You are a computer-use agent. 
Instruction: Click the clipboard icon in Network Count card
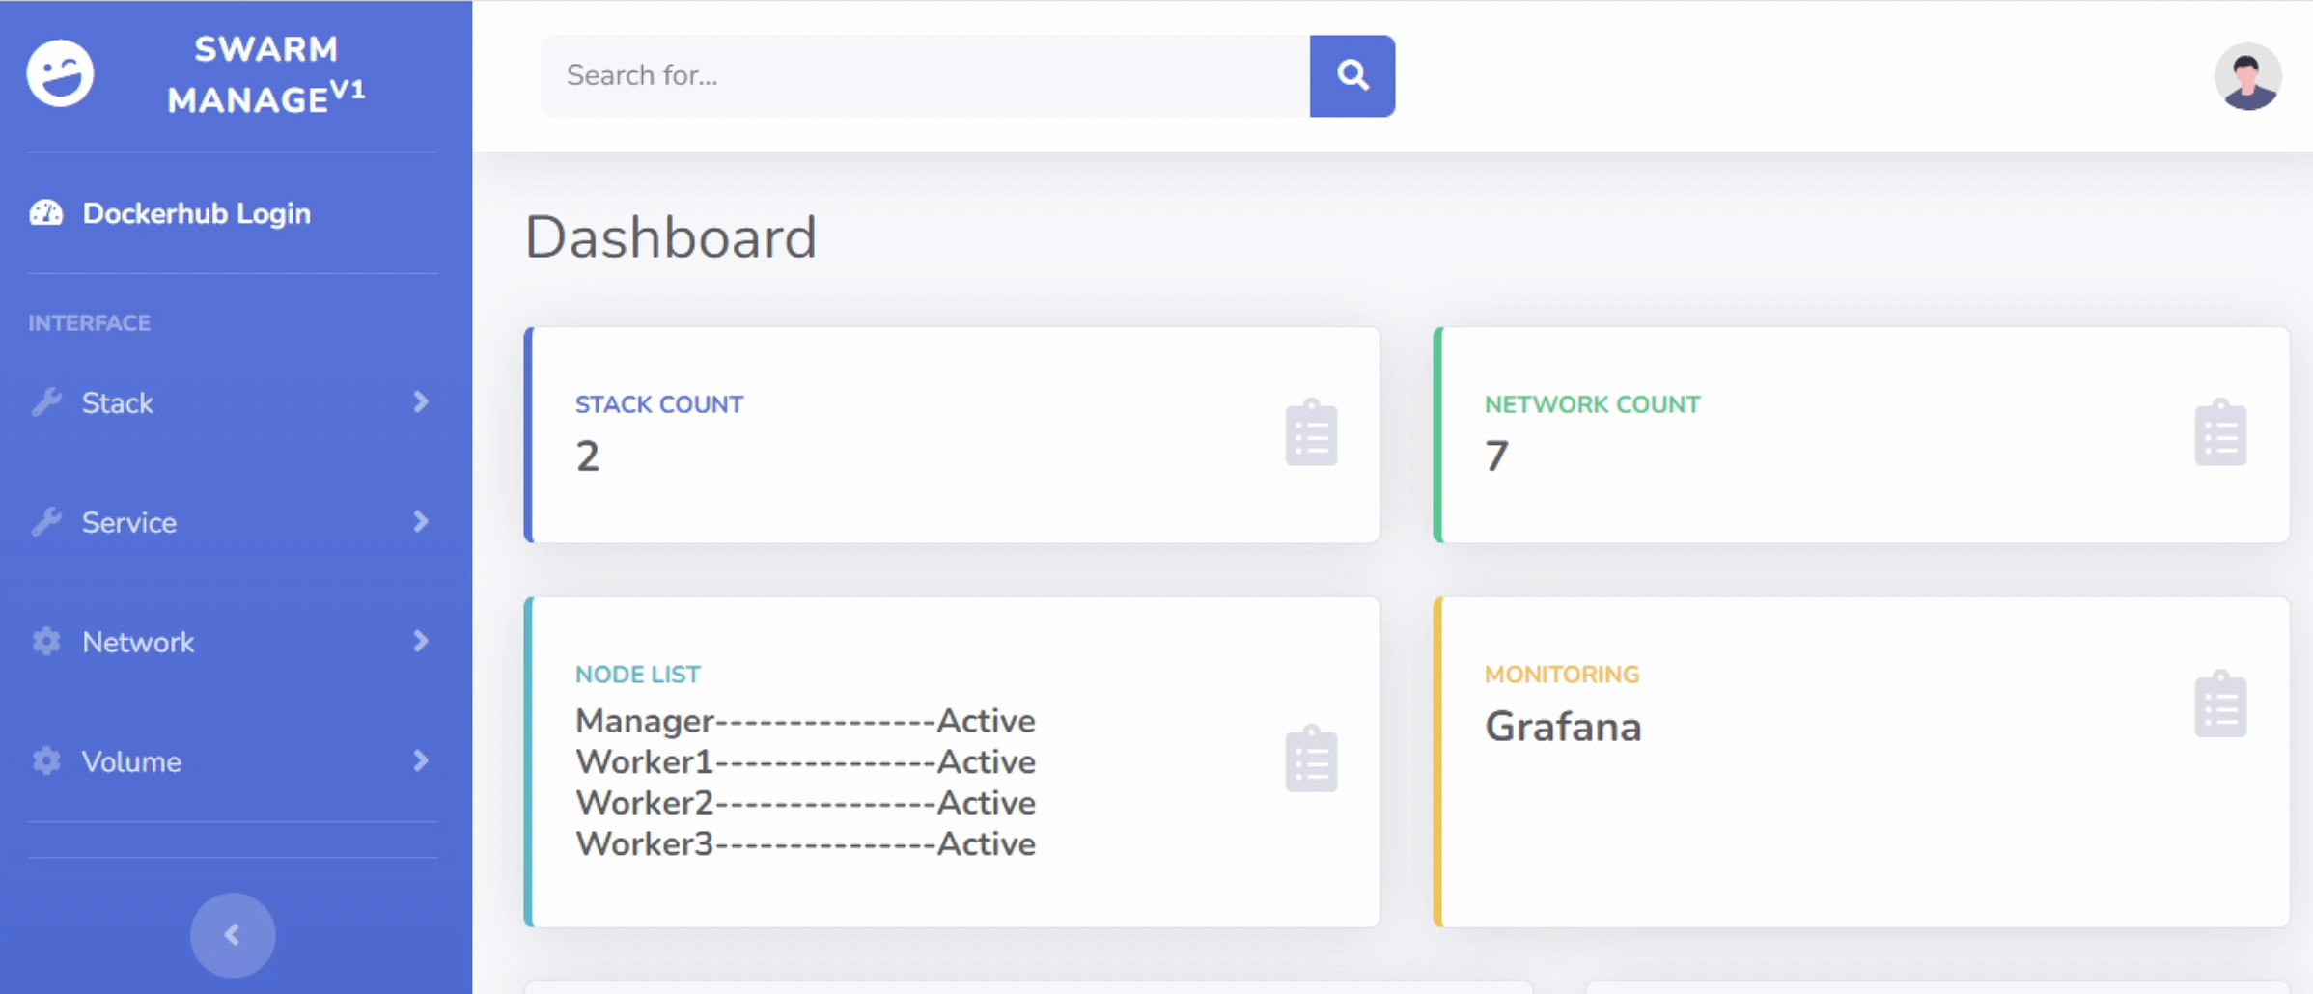[x=2220, y=432]
